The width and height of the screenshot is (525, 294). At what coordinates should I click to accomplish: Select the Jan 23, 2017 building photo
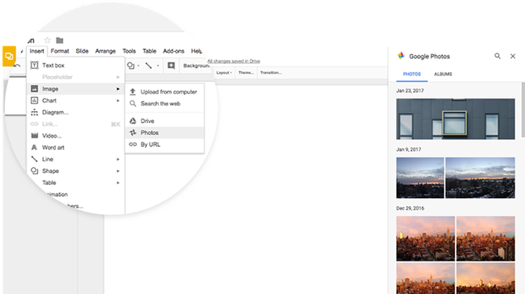coord(455,119)
